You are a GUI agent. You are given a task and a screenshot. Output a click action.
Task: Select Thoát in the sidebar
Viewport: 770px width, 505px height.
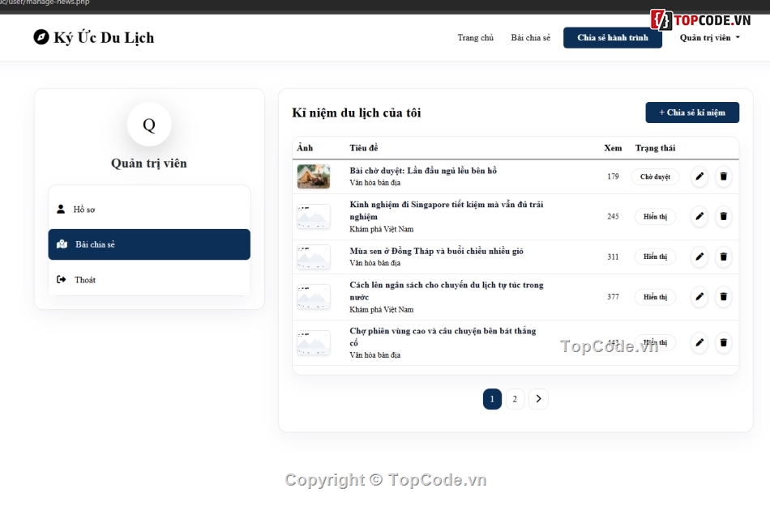[149, 279]
